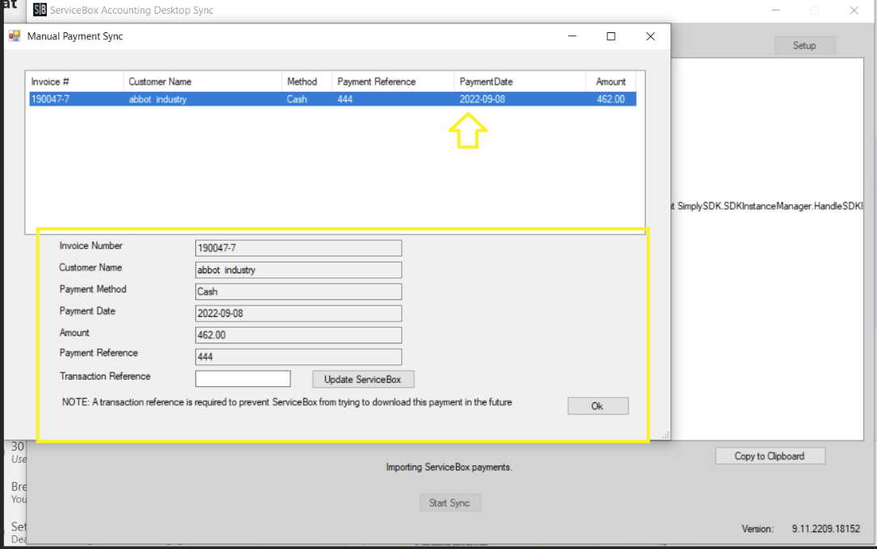Click the PaymentDate column header
The width and height of the screenshot is (877, 549).
[x=520, y=81]
